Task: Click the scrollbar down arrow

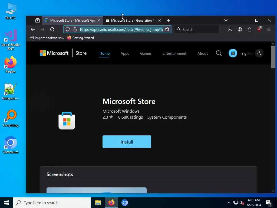Action: coord(273,191)
